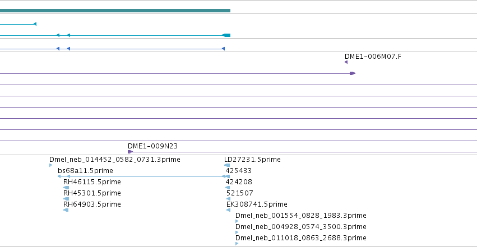The width and height of the screenshot is (477, 247).
Task: Select Dmel_neb_004928_0574_3500.3prime label
Action: click(301, 227)
